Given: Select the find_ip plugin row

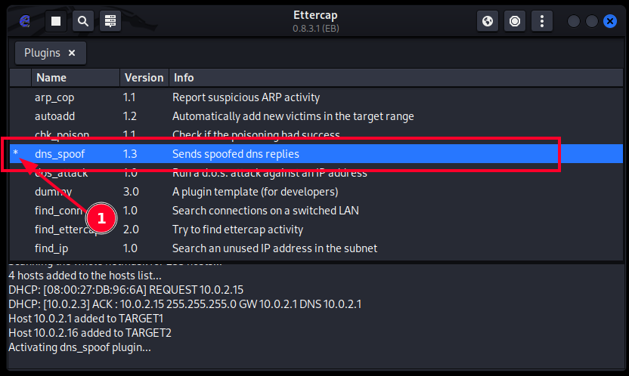Looking at the screenshot, I should 50,248.
